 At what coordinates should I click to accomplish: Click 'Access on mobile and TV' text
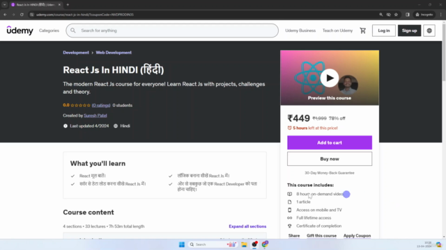pyautogui.click(x=319, y=210)
